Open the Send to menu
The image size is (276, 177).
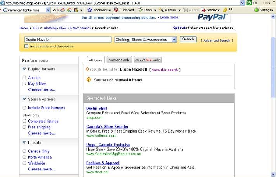pyautogui.click(x=210, y=10)
